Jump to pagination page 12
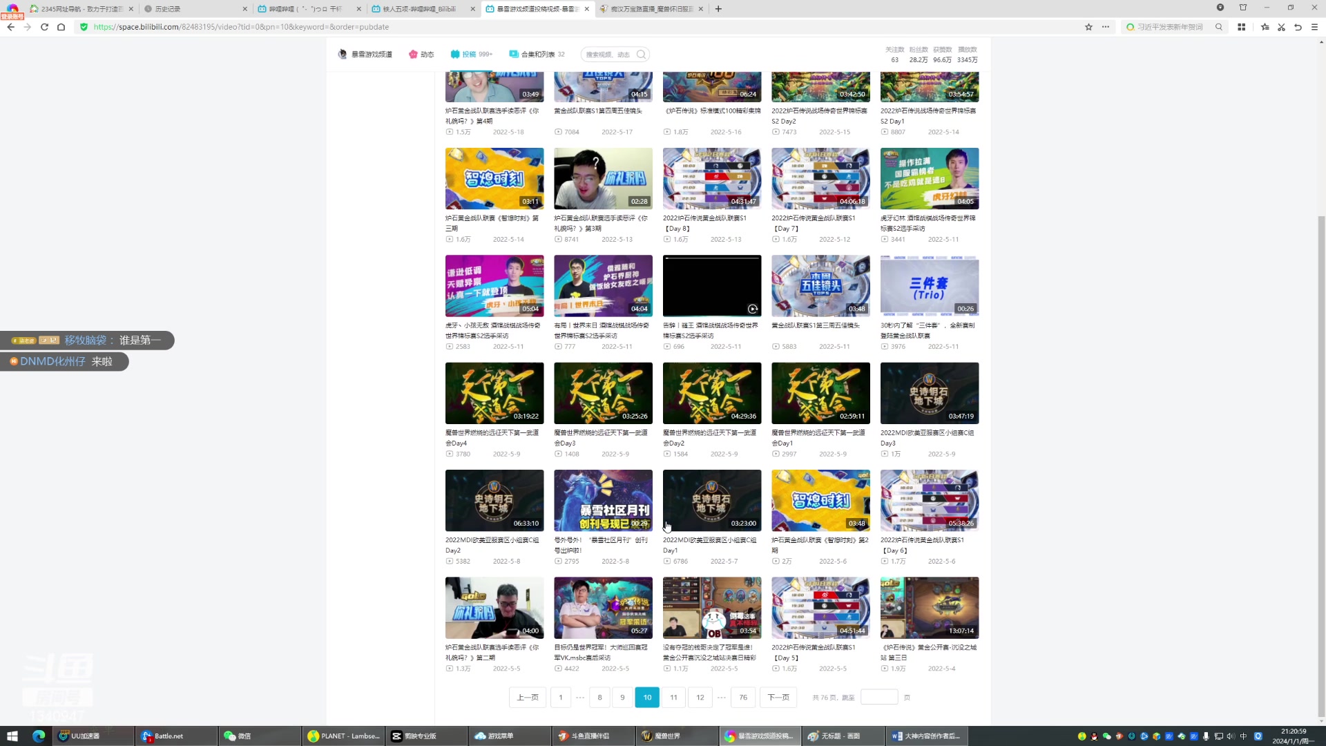This screenshot has width=1326, height=746. [x=700, y=697]
